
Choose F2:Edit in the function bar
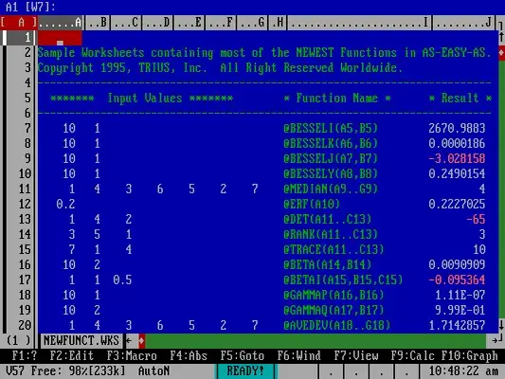(x=71, y=356)
